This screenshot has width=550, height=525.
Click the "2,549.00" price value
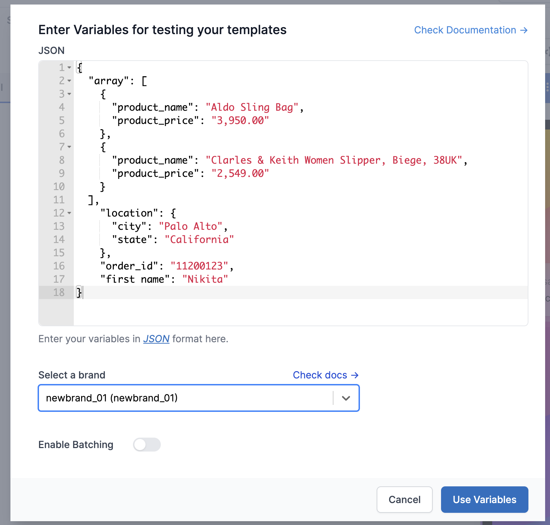pos(240,173)
